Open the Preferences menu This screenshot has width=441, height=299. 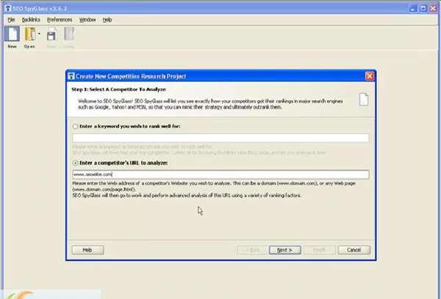tap(60, 19)
